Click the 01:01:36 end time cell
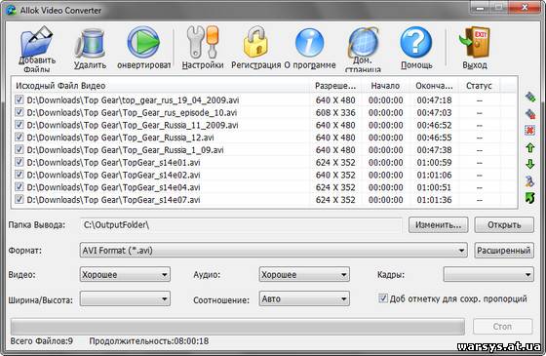 pos(434,200)
